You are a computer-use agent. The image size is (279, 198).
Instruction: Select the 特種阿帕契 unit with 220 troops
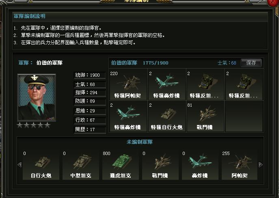pos(128,84)
